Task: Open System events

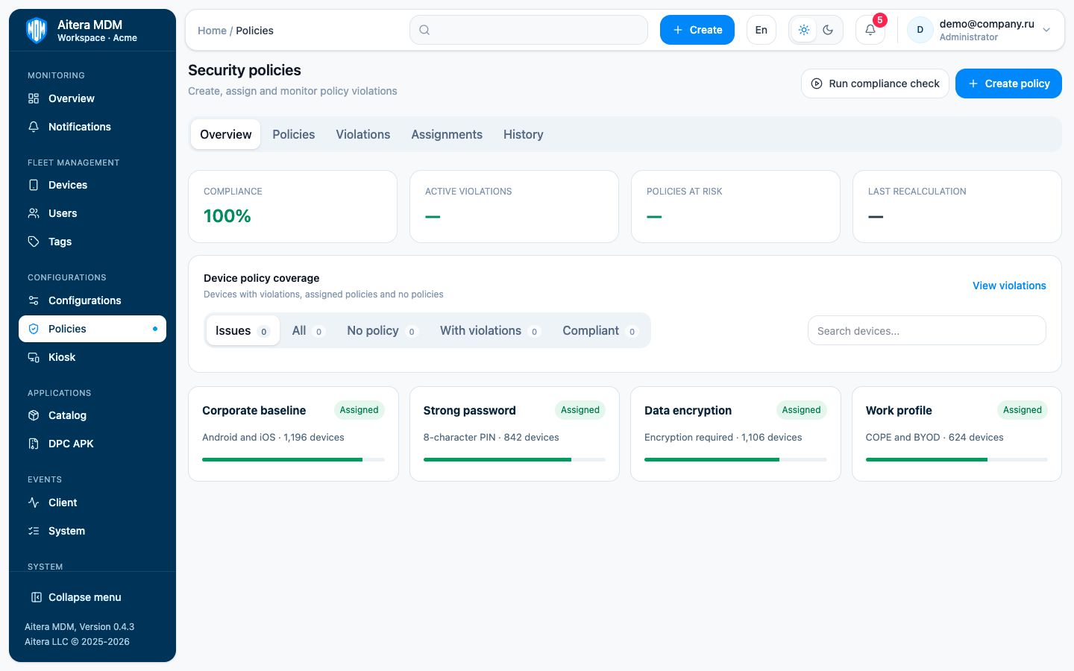Action: pyautogui.click(x=92, y=531)
